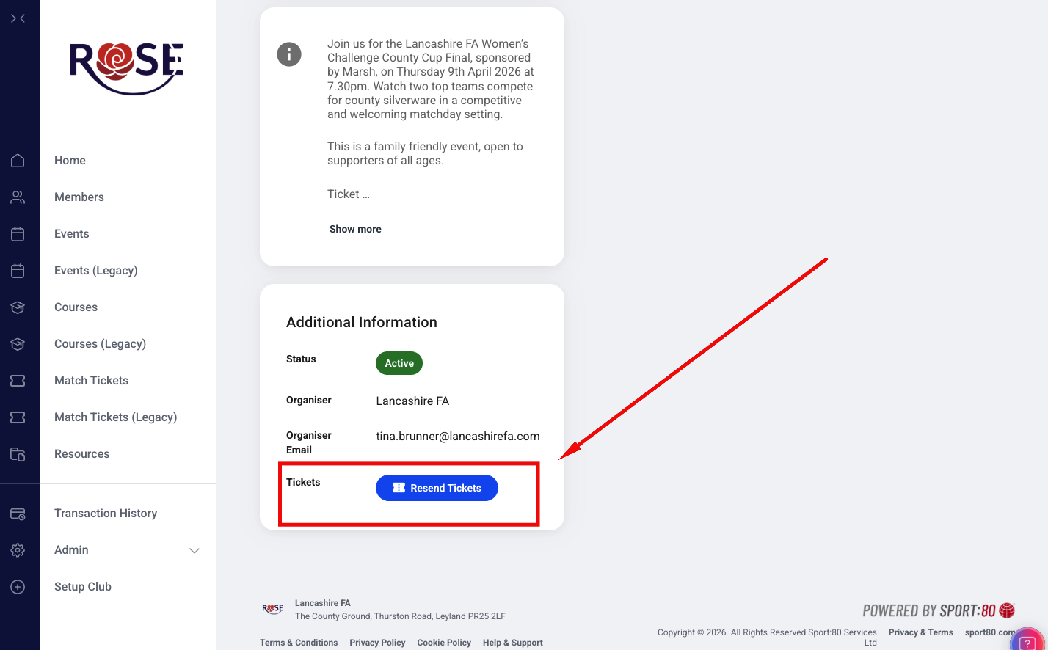Click the Admin gear icon

click(x=18, y=550)
